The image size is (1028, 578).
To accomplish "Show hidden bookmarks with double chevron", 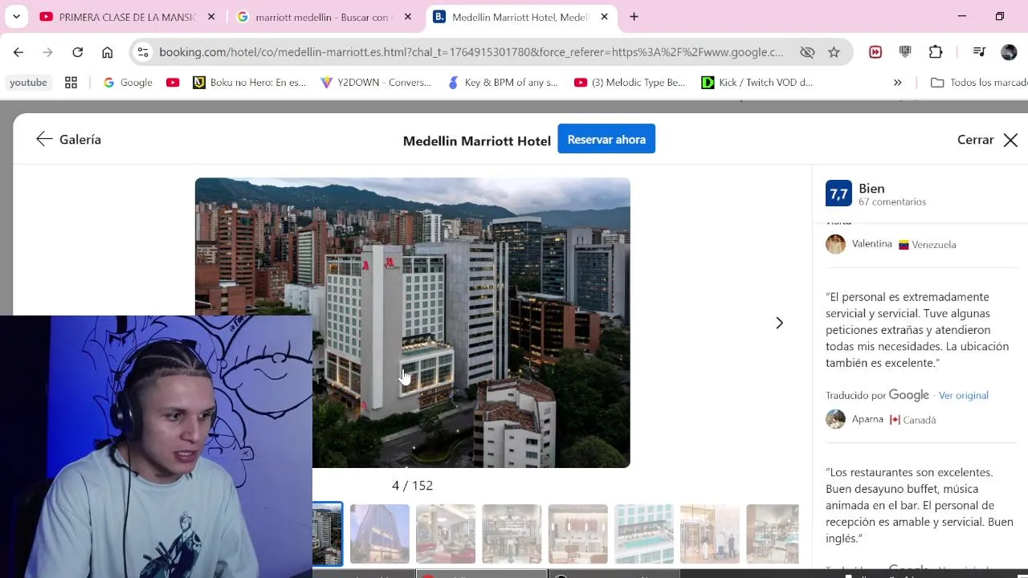I will [897, 83].
